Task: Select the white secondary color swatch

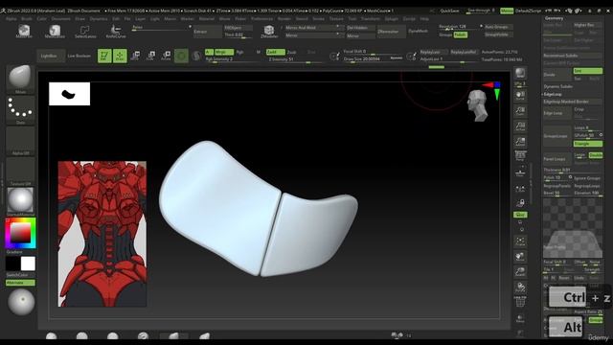Action: pos(28,264)
